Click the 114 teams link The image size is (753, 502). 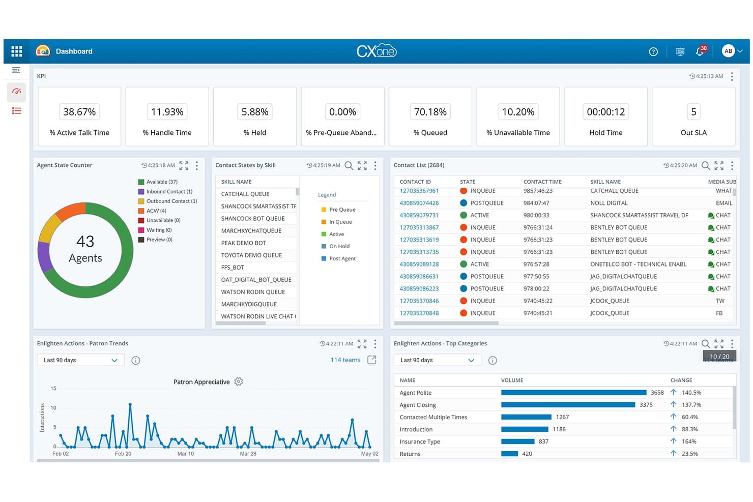coord(345,360)
